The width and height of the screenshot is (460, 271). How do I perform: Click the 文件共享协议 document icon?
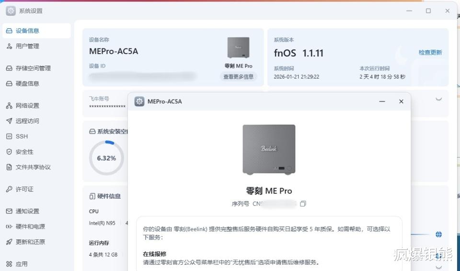[x=9, y=167]
